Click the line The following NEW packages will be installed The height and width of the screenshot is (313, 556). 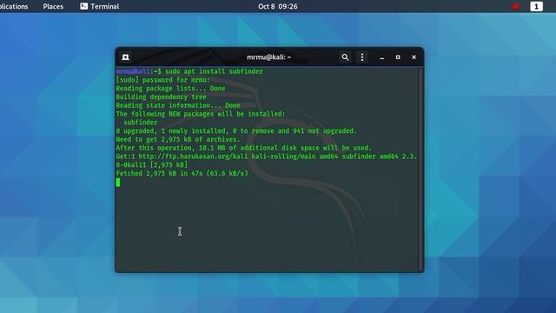(x=201, y=114)
